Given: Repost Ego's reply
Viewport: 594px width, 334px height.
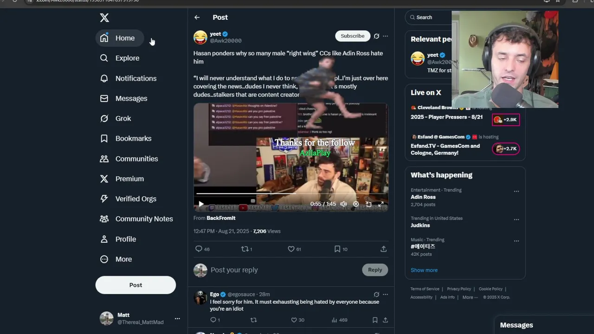Looking at the screenshot, I should point(253,320).
